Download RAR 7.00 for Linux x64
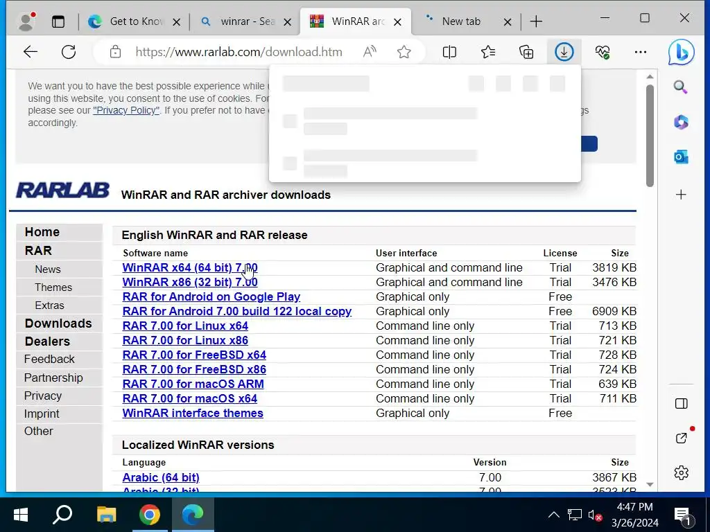The image size is (710, 532). coord(185,326)
